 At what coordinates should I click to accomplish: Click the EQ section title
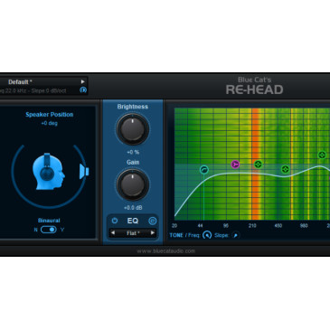coord(133,221)
